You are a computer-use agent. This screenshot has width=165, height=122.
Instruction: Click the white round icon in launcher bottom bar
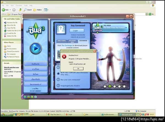tap(35, 97)
